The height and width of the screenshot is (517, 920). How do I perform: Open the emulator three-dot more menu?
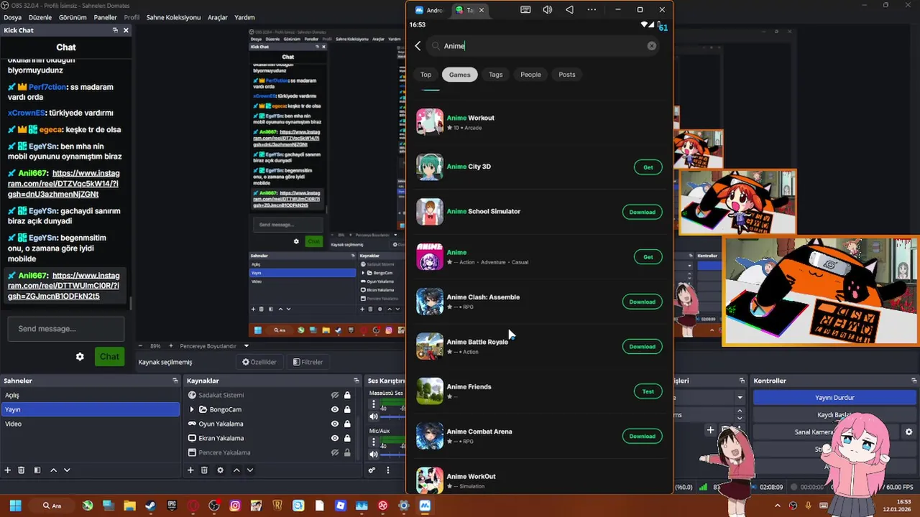tap(592, 10)
